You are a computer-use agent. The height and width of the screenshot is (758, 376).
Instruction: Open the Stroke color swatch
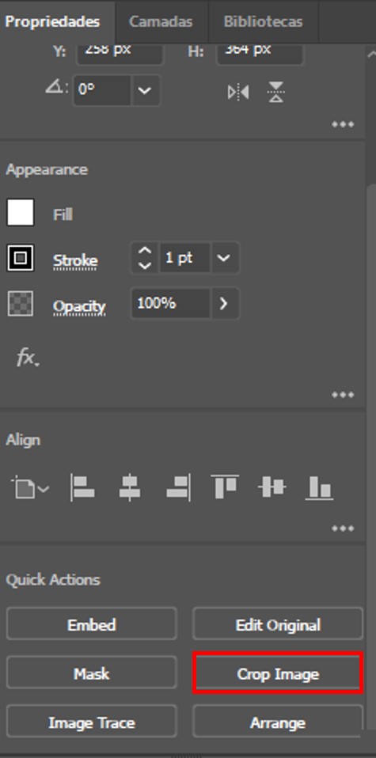[x=21, y=258]
